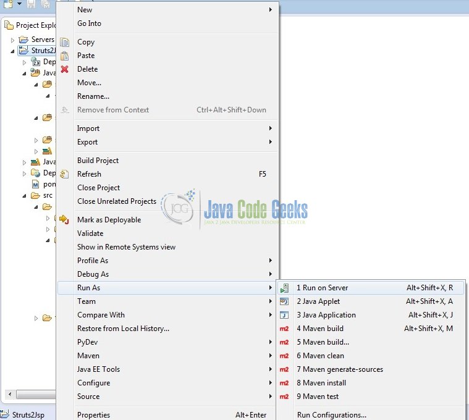Click the Project Explorer view icon
The image size is (469, 420).
(9, 25)
